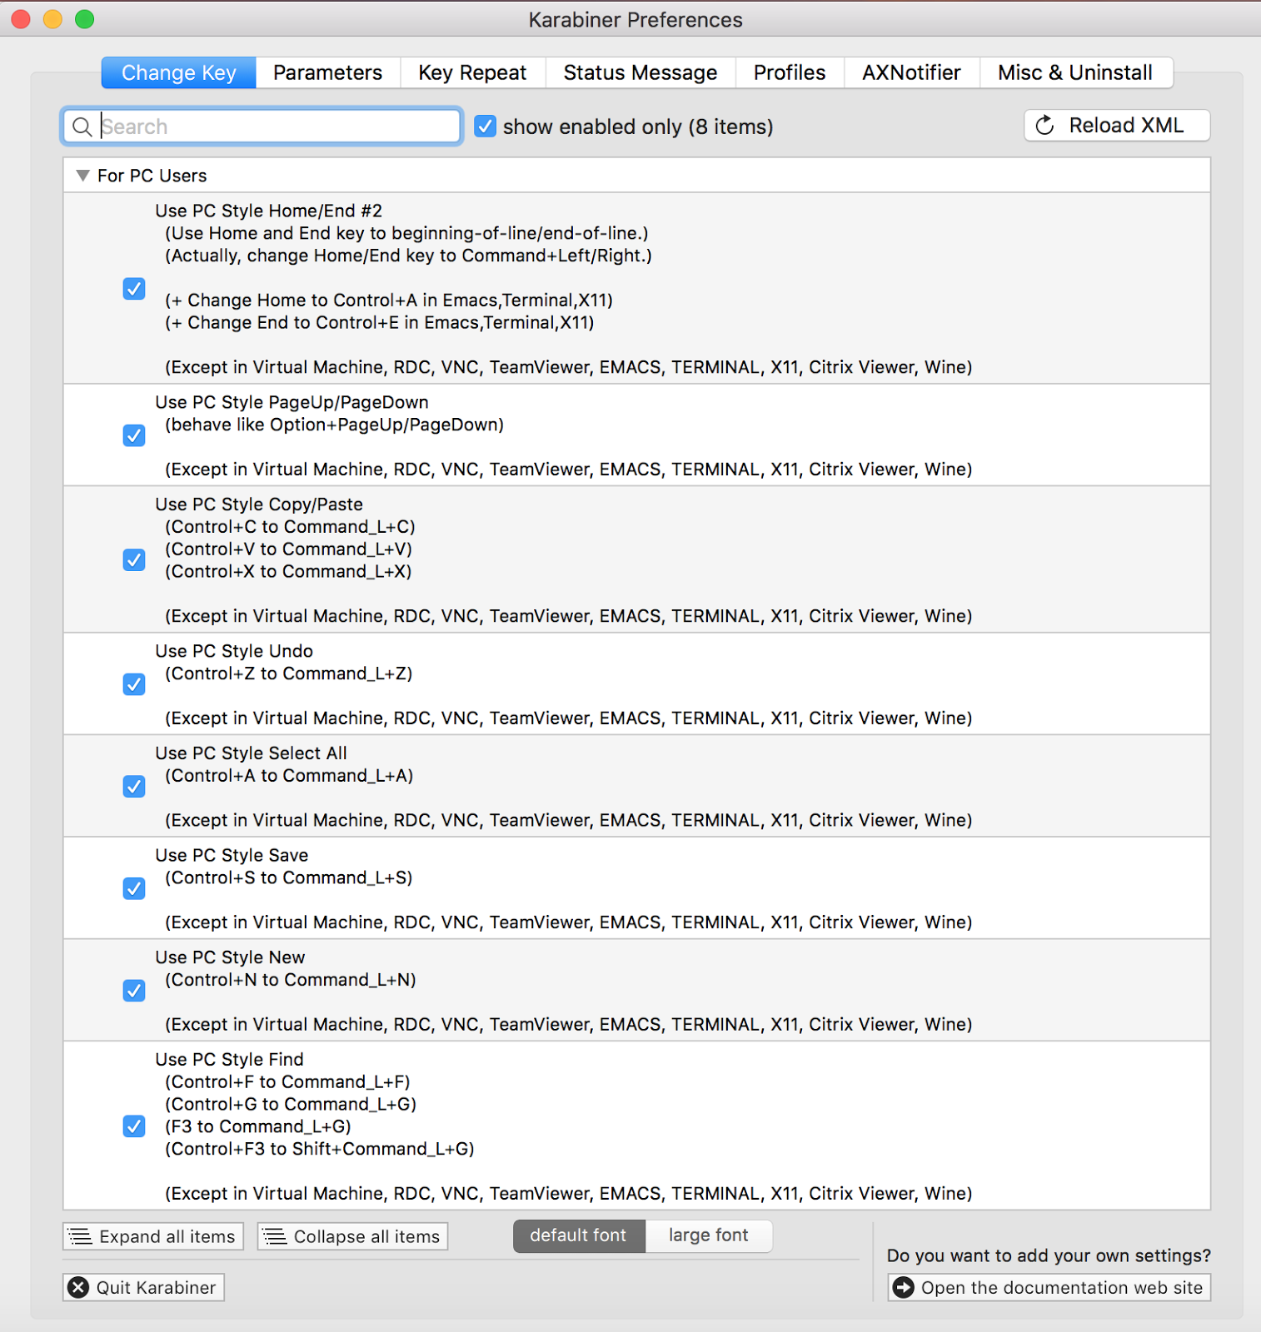Click "(Control+F to Command_L+F)" line

pyautogui.click(x=287, y=1083)
